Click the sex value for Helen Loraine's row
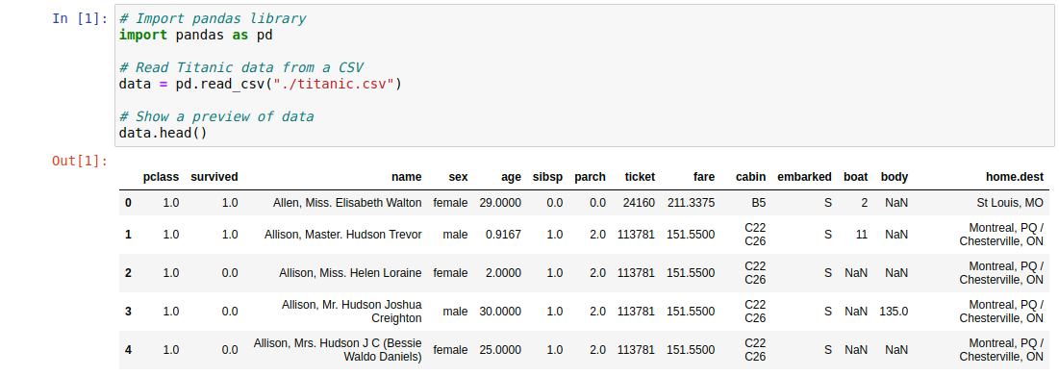The width and height of the screenshot is (1059, 376). point(450,273)
